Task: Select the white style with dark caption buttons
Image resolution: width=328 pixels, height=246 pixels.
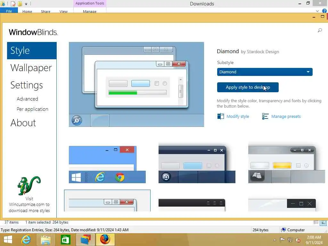Action: 282,205
